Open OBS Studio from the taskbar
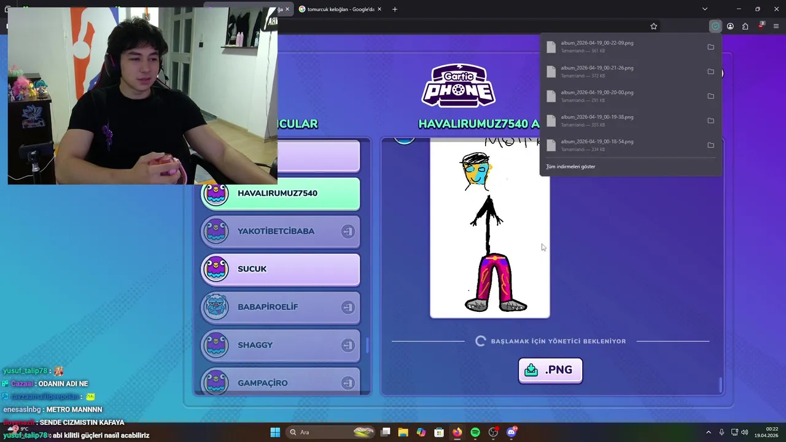786x442 pixels. coord(493,432)
